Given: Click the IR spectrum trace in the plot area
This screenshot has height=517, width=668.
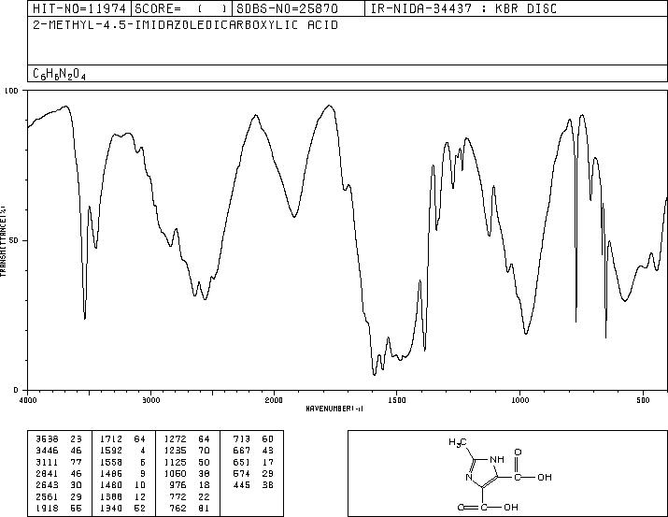Looking at the screenshot, I should pyautogui.click(x=348, y=240).
